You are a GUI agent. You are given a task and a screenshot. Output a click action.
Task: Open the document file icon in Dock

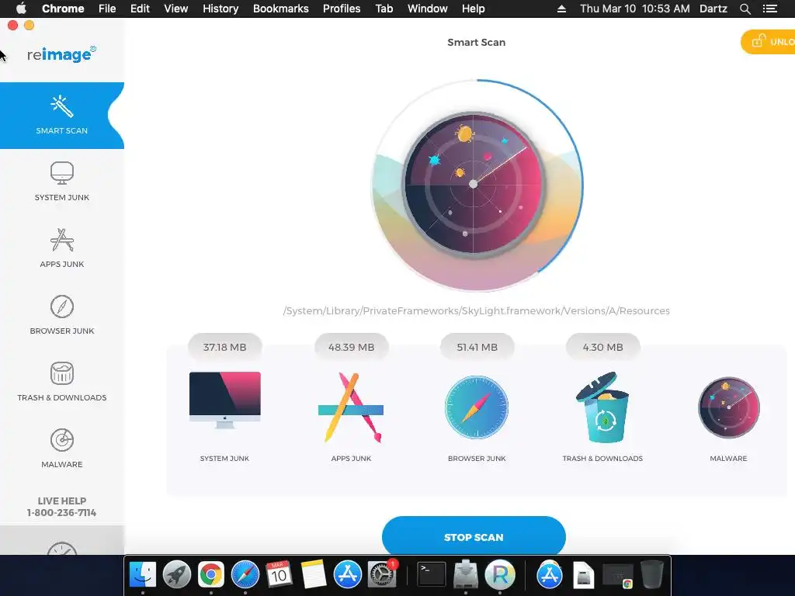(x=584, y=575)
